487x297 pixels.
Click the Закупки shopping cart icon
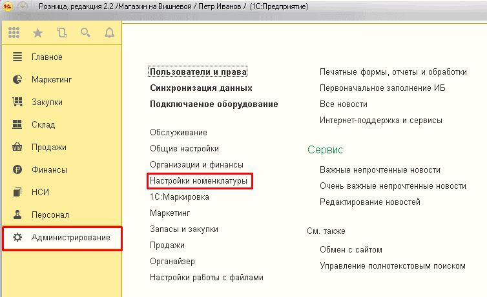tap(17, 102)
